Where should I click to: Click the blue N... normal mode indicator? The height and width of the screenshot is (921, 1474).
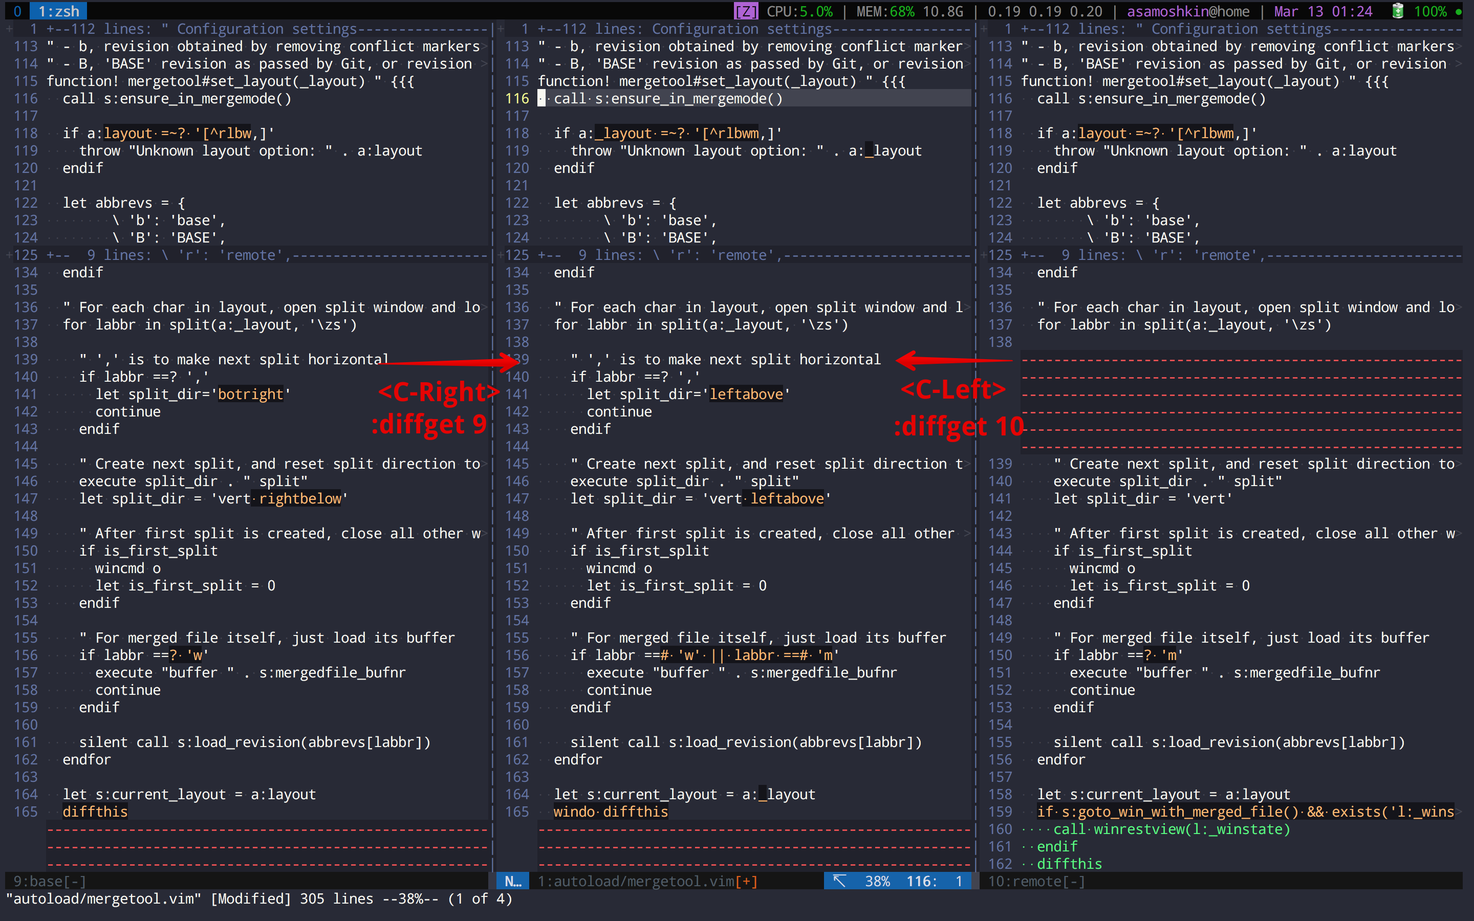pyautogui.click(x=513, y=881)
